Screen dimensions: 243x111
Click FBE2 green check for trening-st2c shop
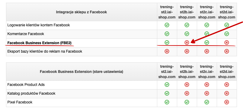click(207, 42)
